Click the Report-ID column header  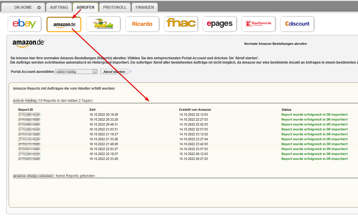[26, 110]
